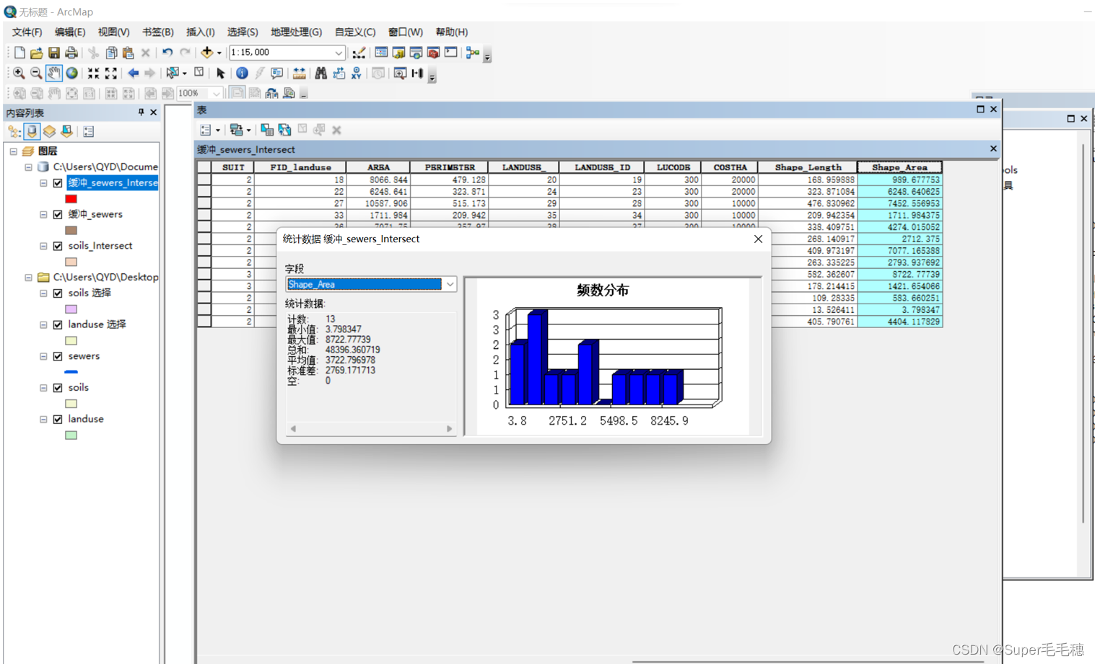Click the Find binoculars icon
Image resolution: width=1095 pixels, height=664 pixels.
(x=320, y=73)
